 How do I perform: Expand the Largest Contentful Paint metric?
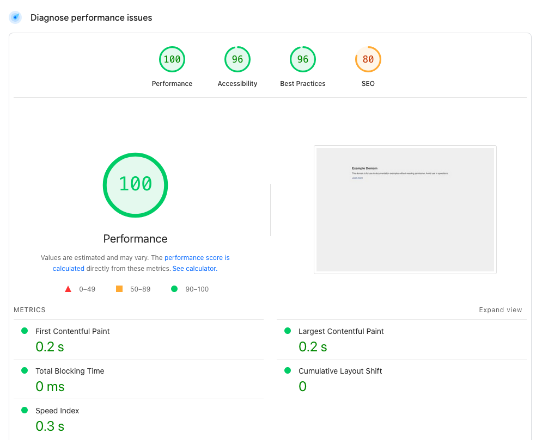coord(341,331)
